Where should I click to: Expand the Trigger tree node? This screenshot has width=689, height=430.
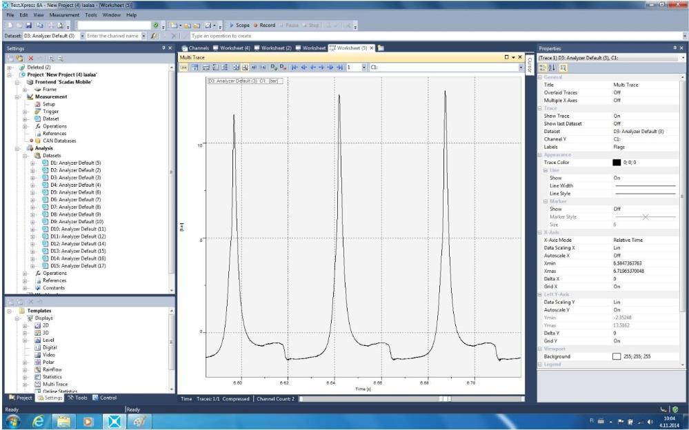(x=25, y=112)
